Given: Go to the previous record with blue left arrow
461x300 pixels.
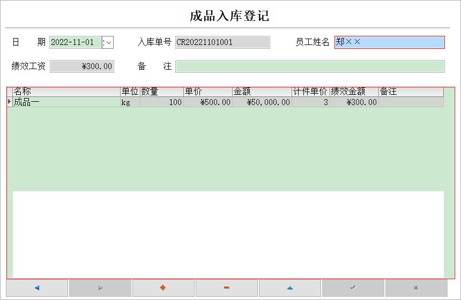Looking at the screenshot, I should [37, 288].
